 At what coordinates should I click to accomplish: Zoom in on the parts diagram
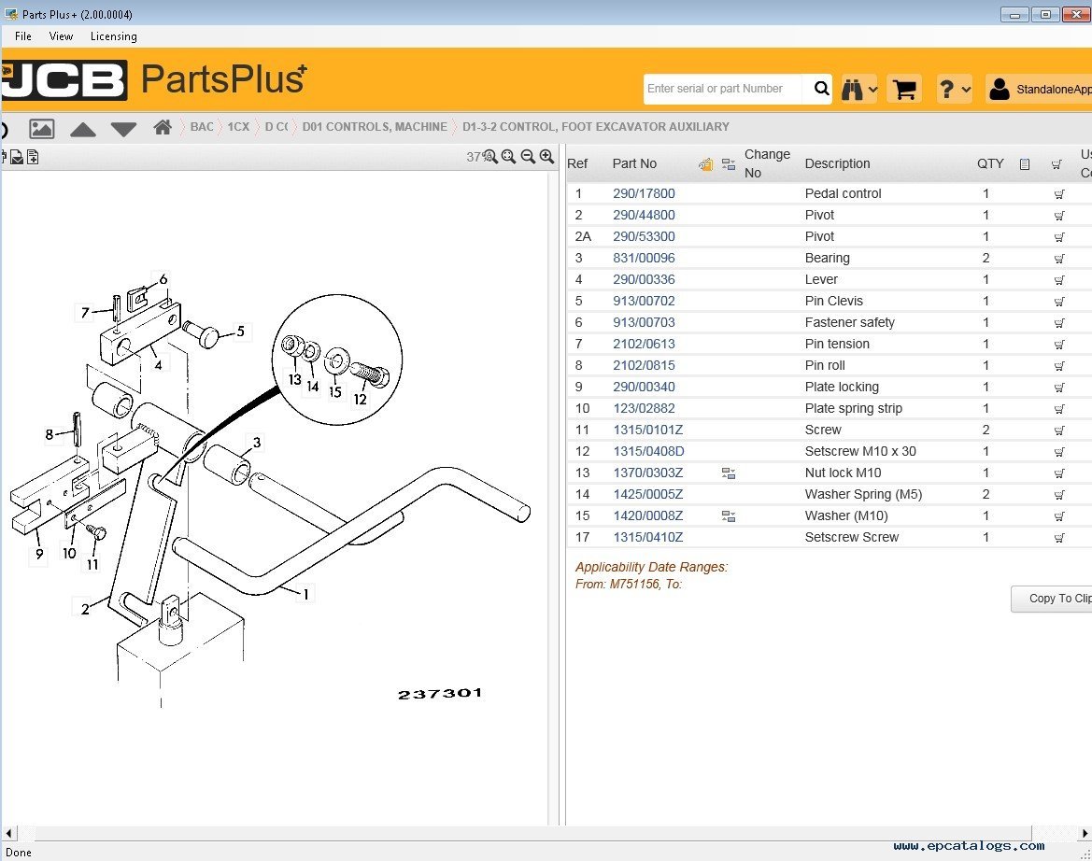point(547,157)
